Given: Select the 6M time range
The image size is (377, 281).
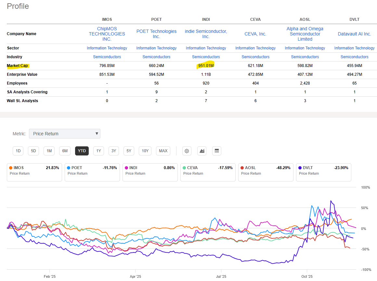Looking at the screenshot, I should [x=64, y=151].
